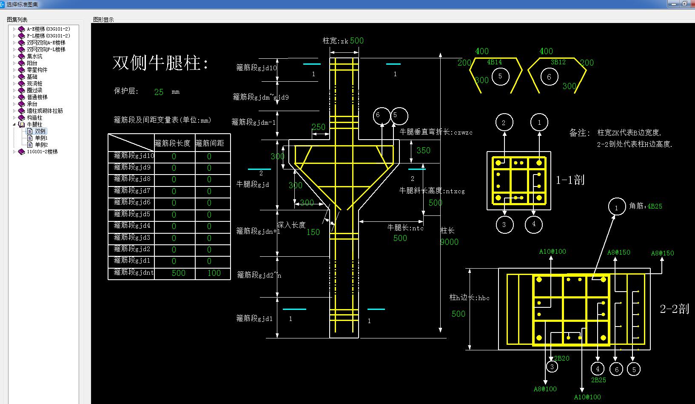The height and width of the screenshot is (404, 695).
Task: Select the 单侧1 tree item label
Action: tap(41, 138)
